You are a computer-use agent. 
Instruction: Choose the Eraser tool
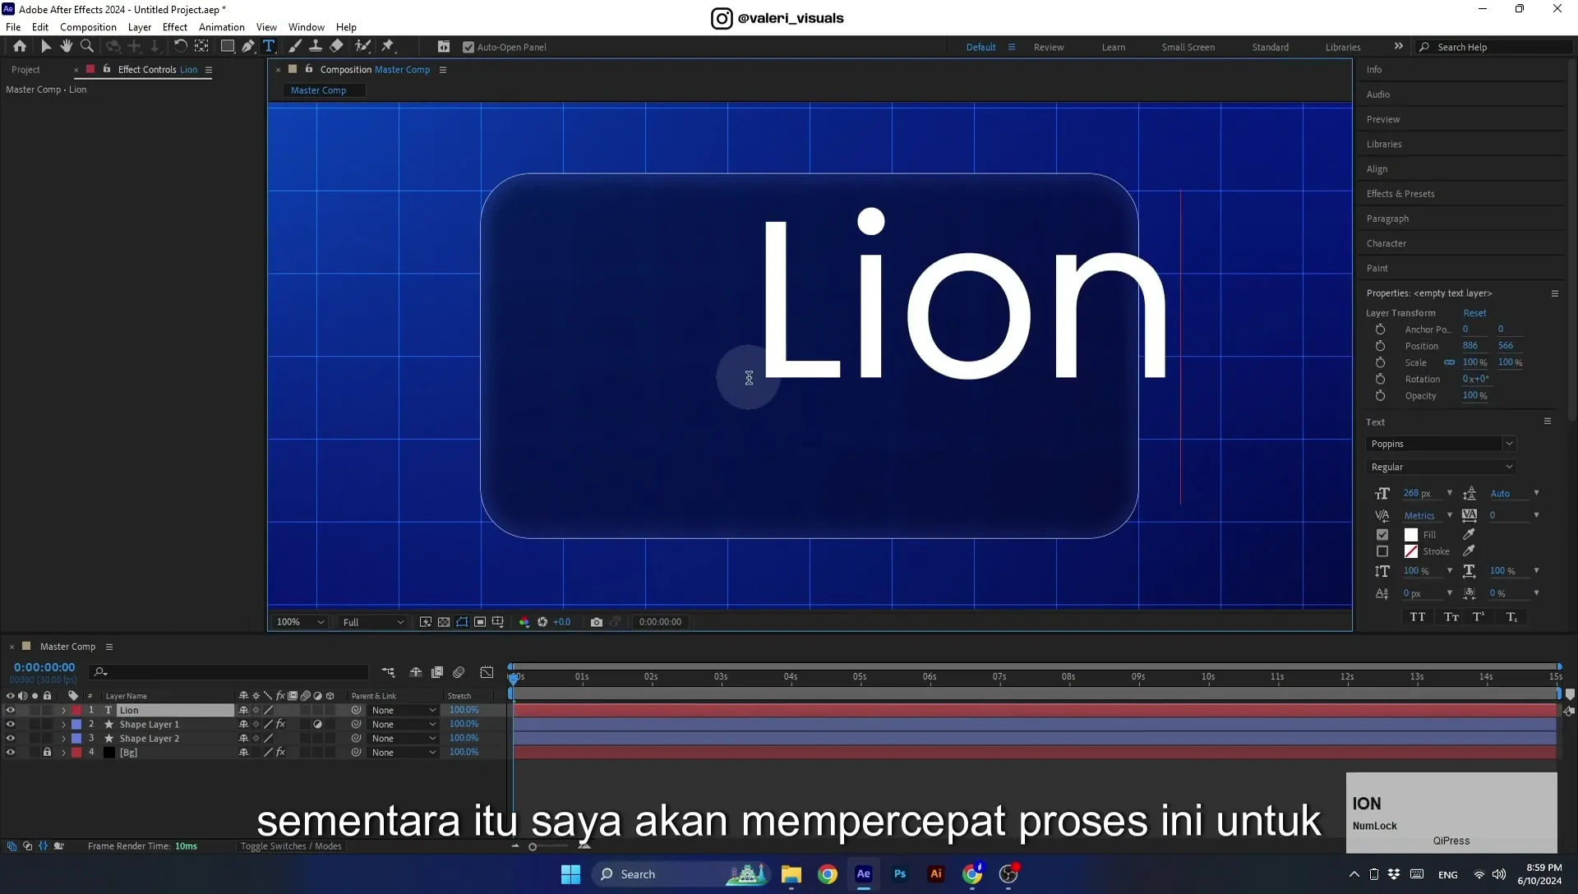(337, 47)
